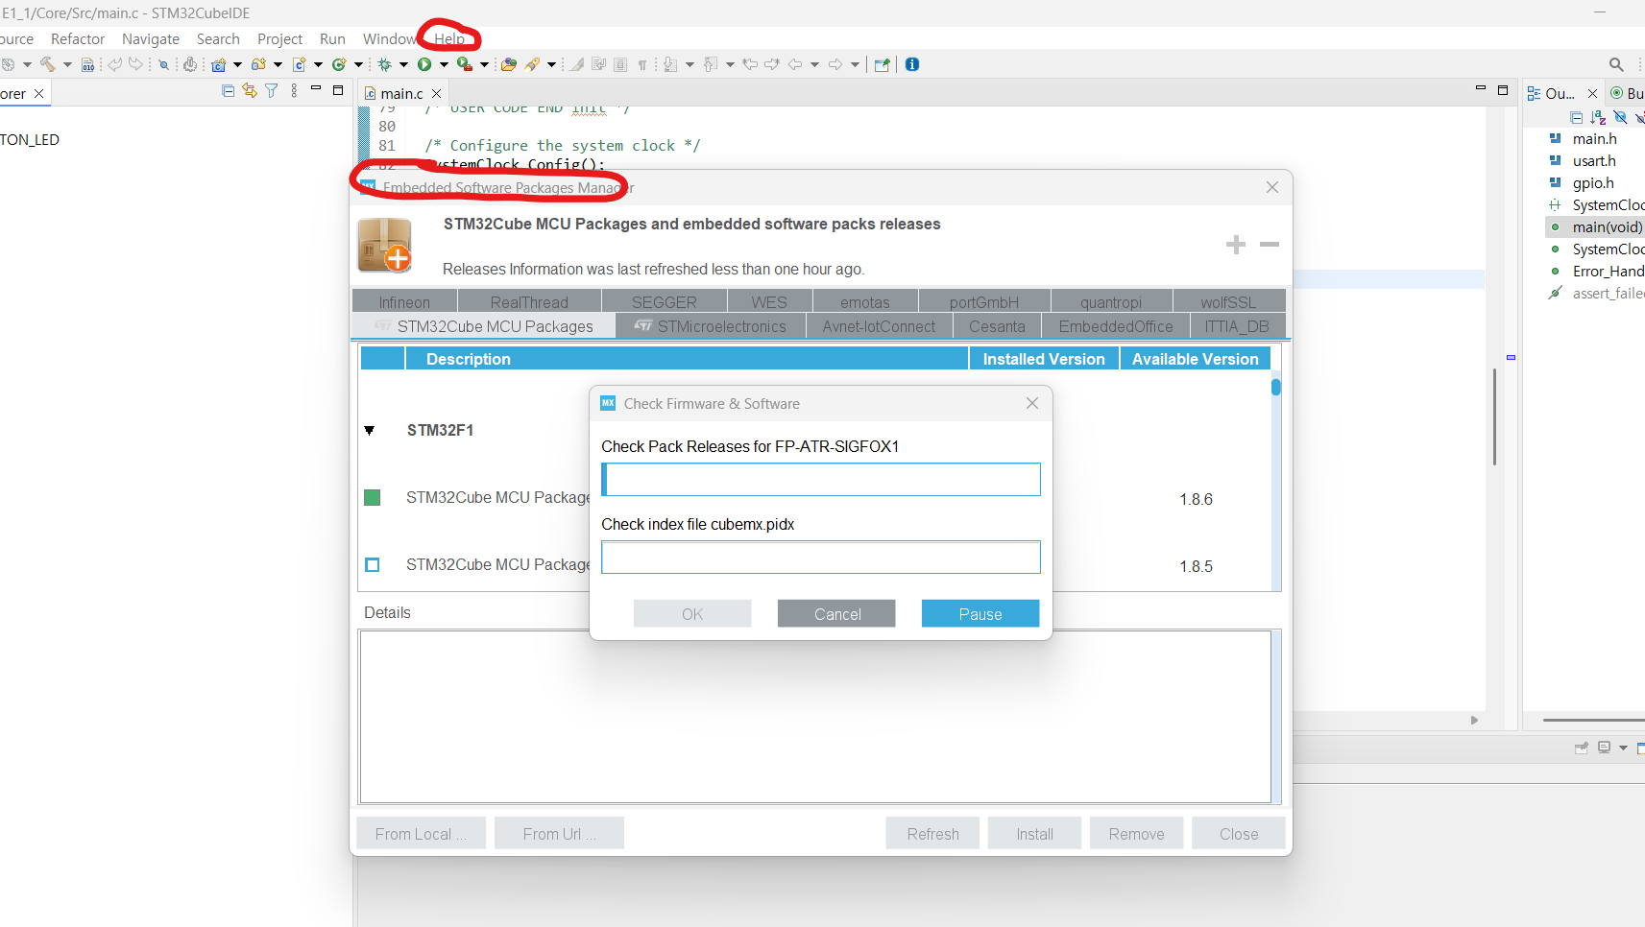Open the Help menu
The width and height of the screenshot is (1645, 927).
coord(449,39)
